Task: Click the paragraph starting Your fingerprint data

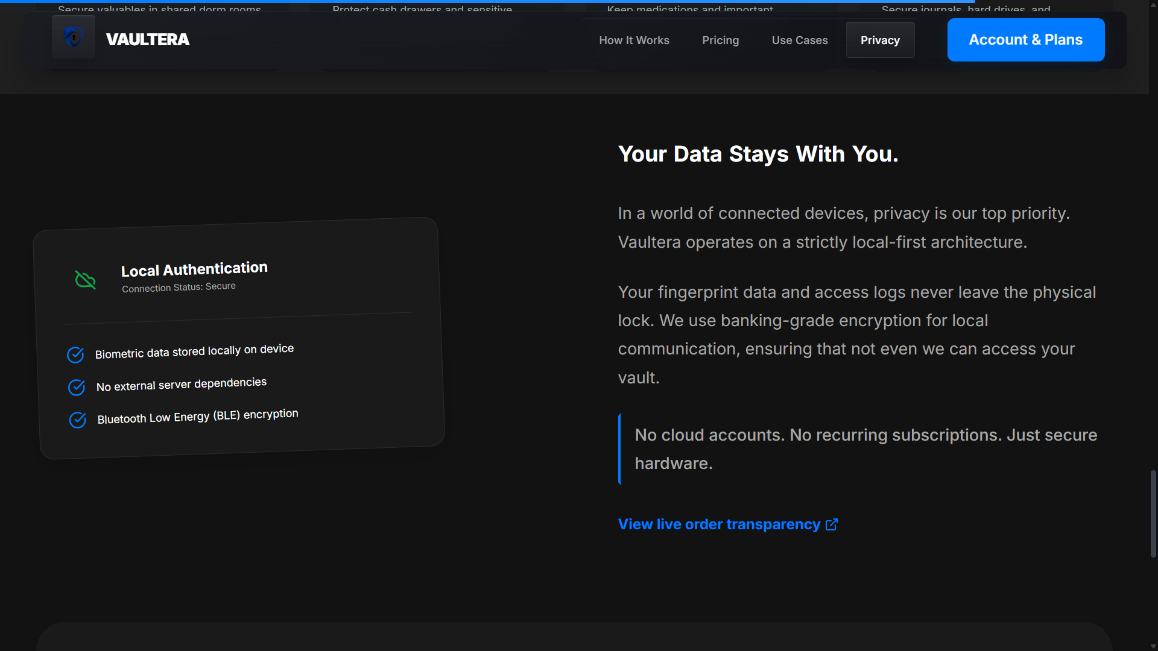Action: [857, 335]
